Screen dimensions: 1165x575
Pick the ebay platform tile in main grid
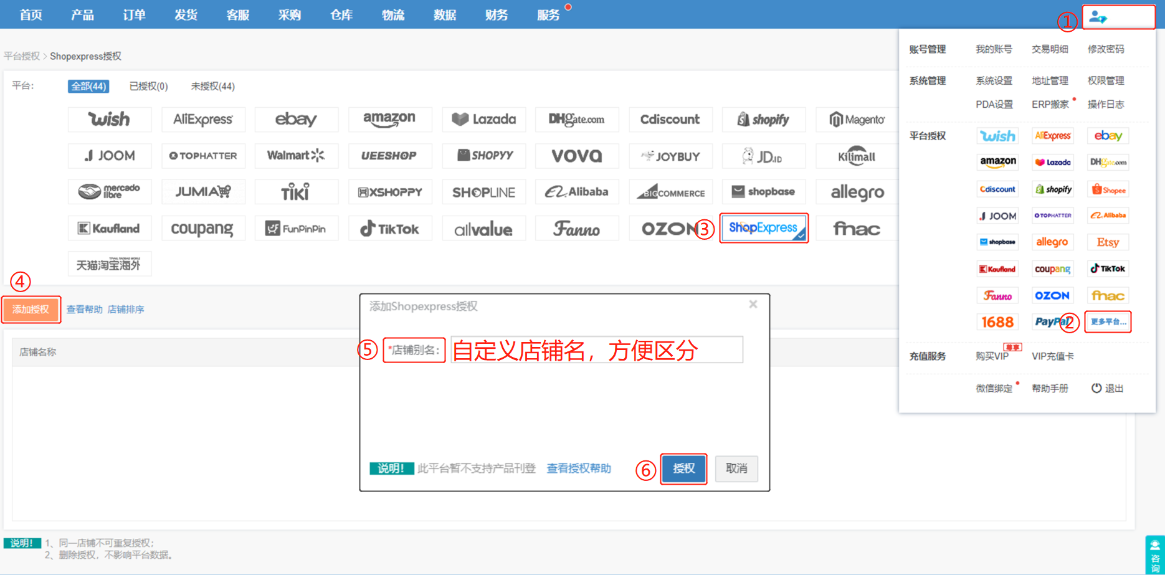click(297, 119)
